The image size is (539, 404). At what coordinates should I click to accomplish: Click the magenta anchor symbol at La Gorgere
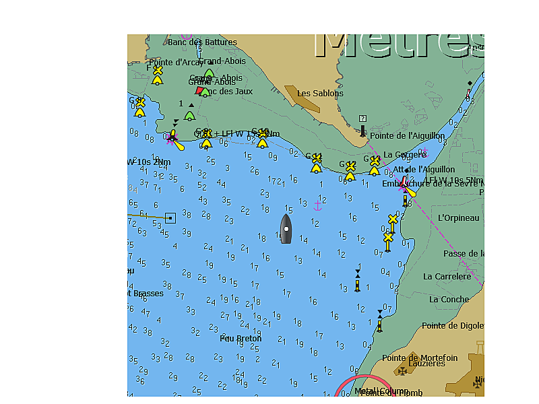pos(425,152)
